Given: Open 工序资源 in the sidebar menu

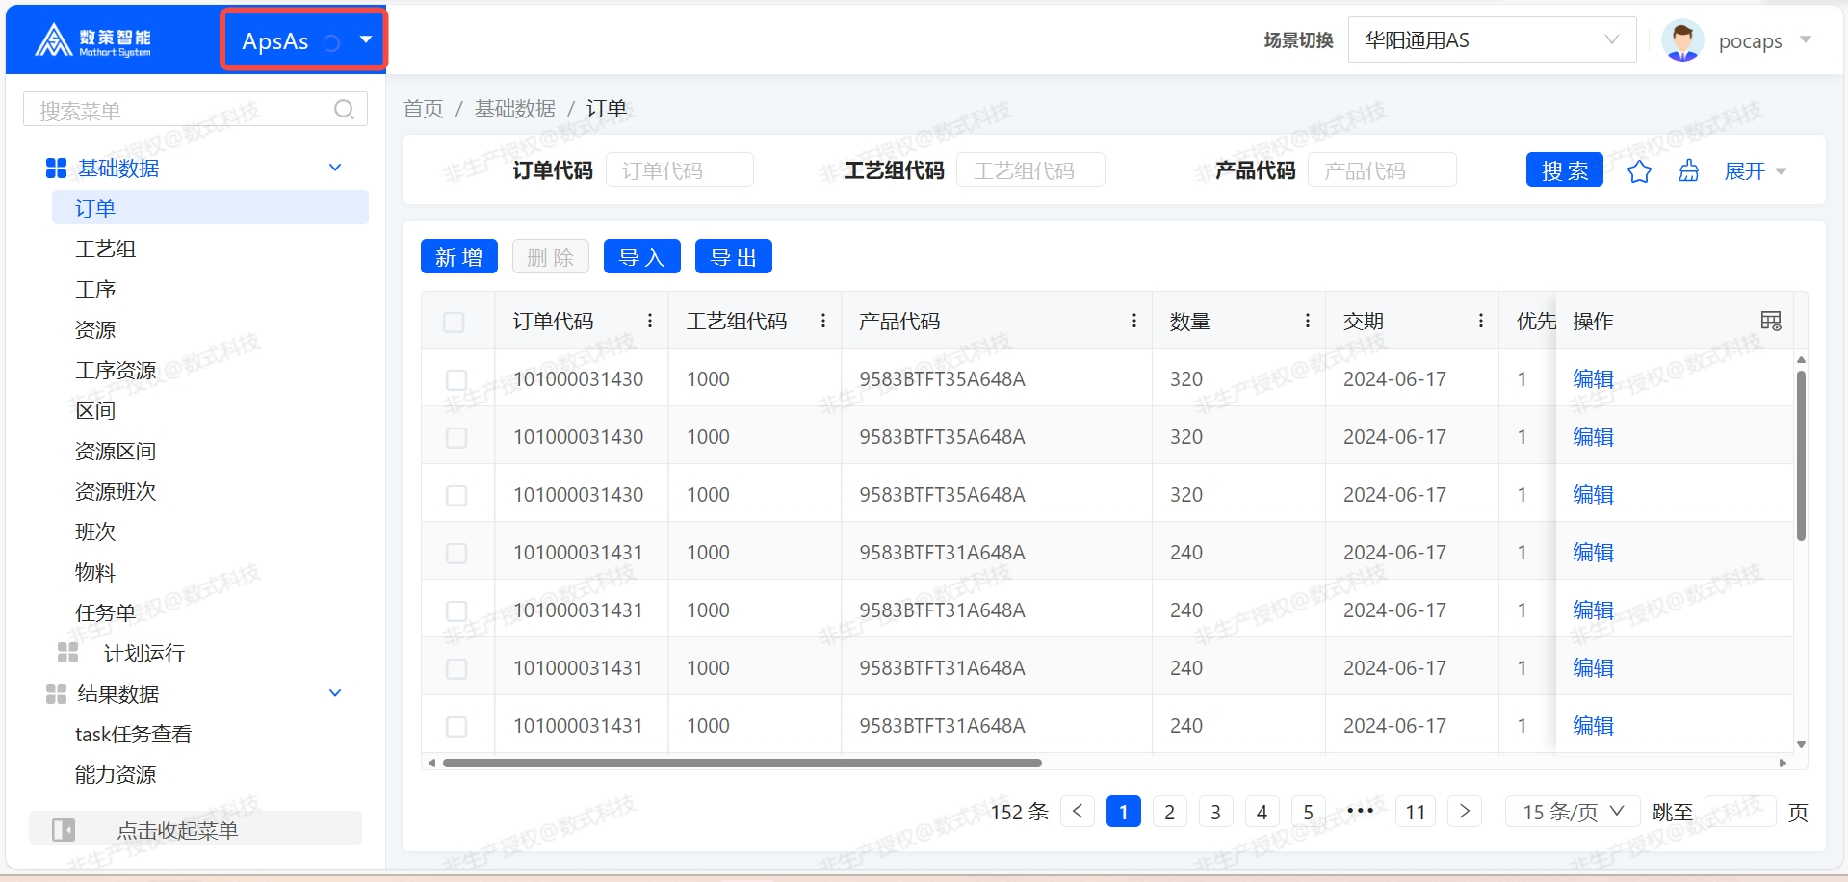Looking at the screenshot, I should point(116,371).
